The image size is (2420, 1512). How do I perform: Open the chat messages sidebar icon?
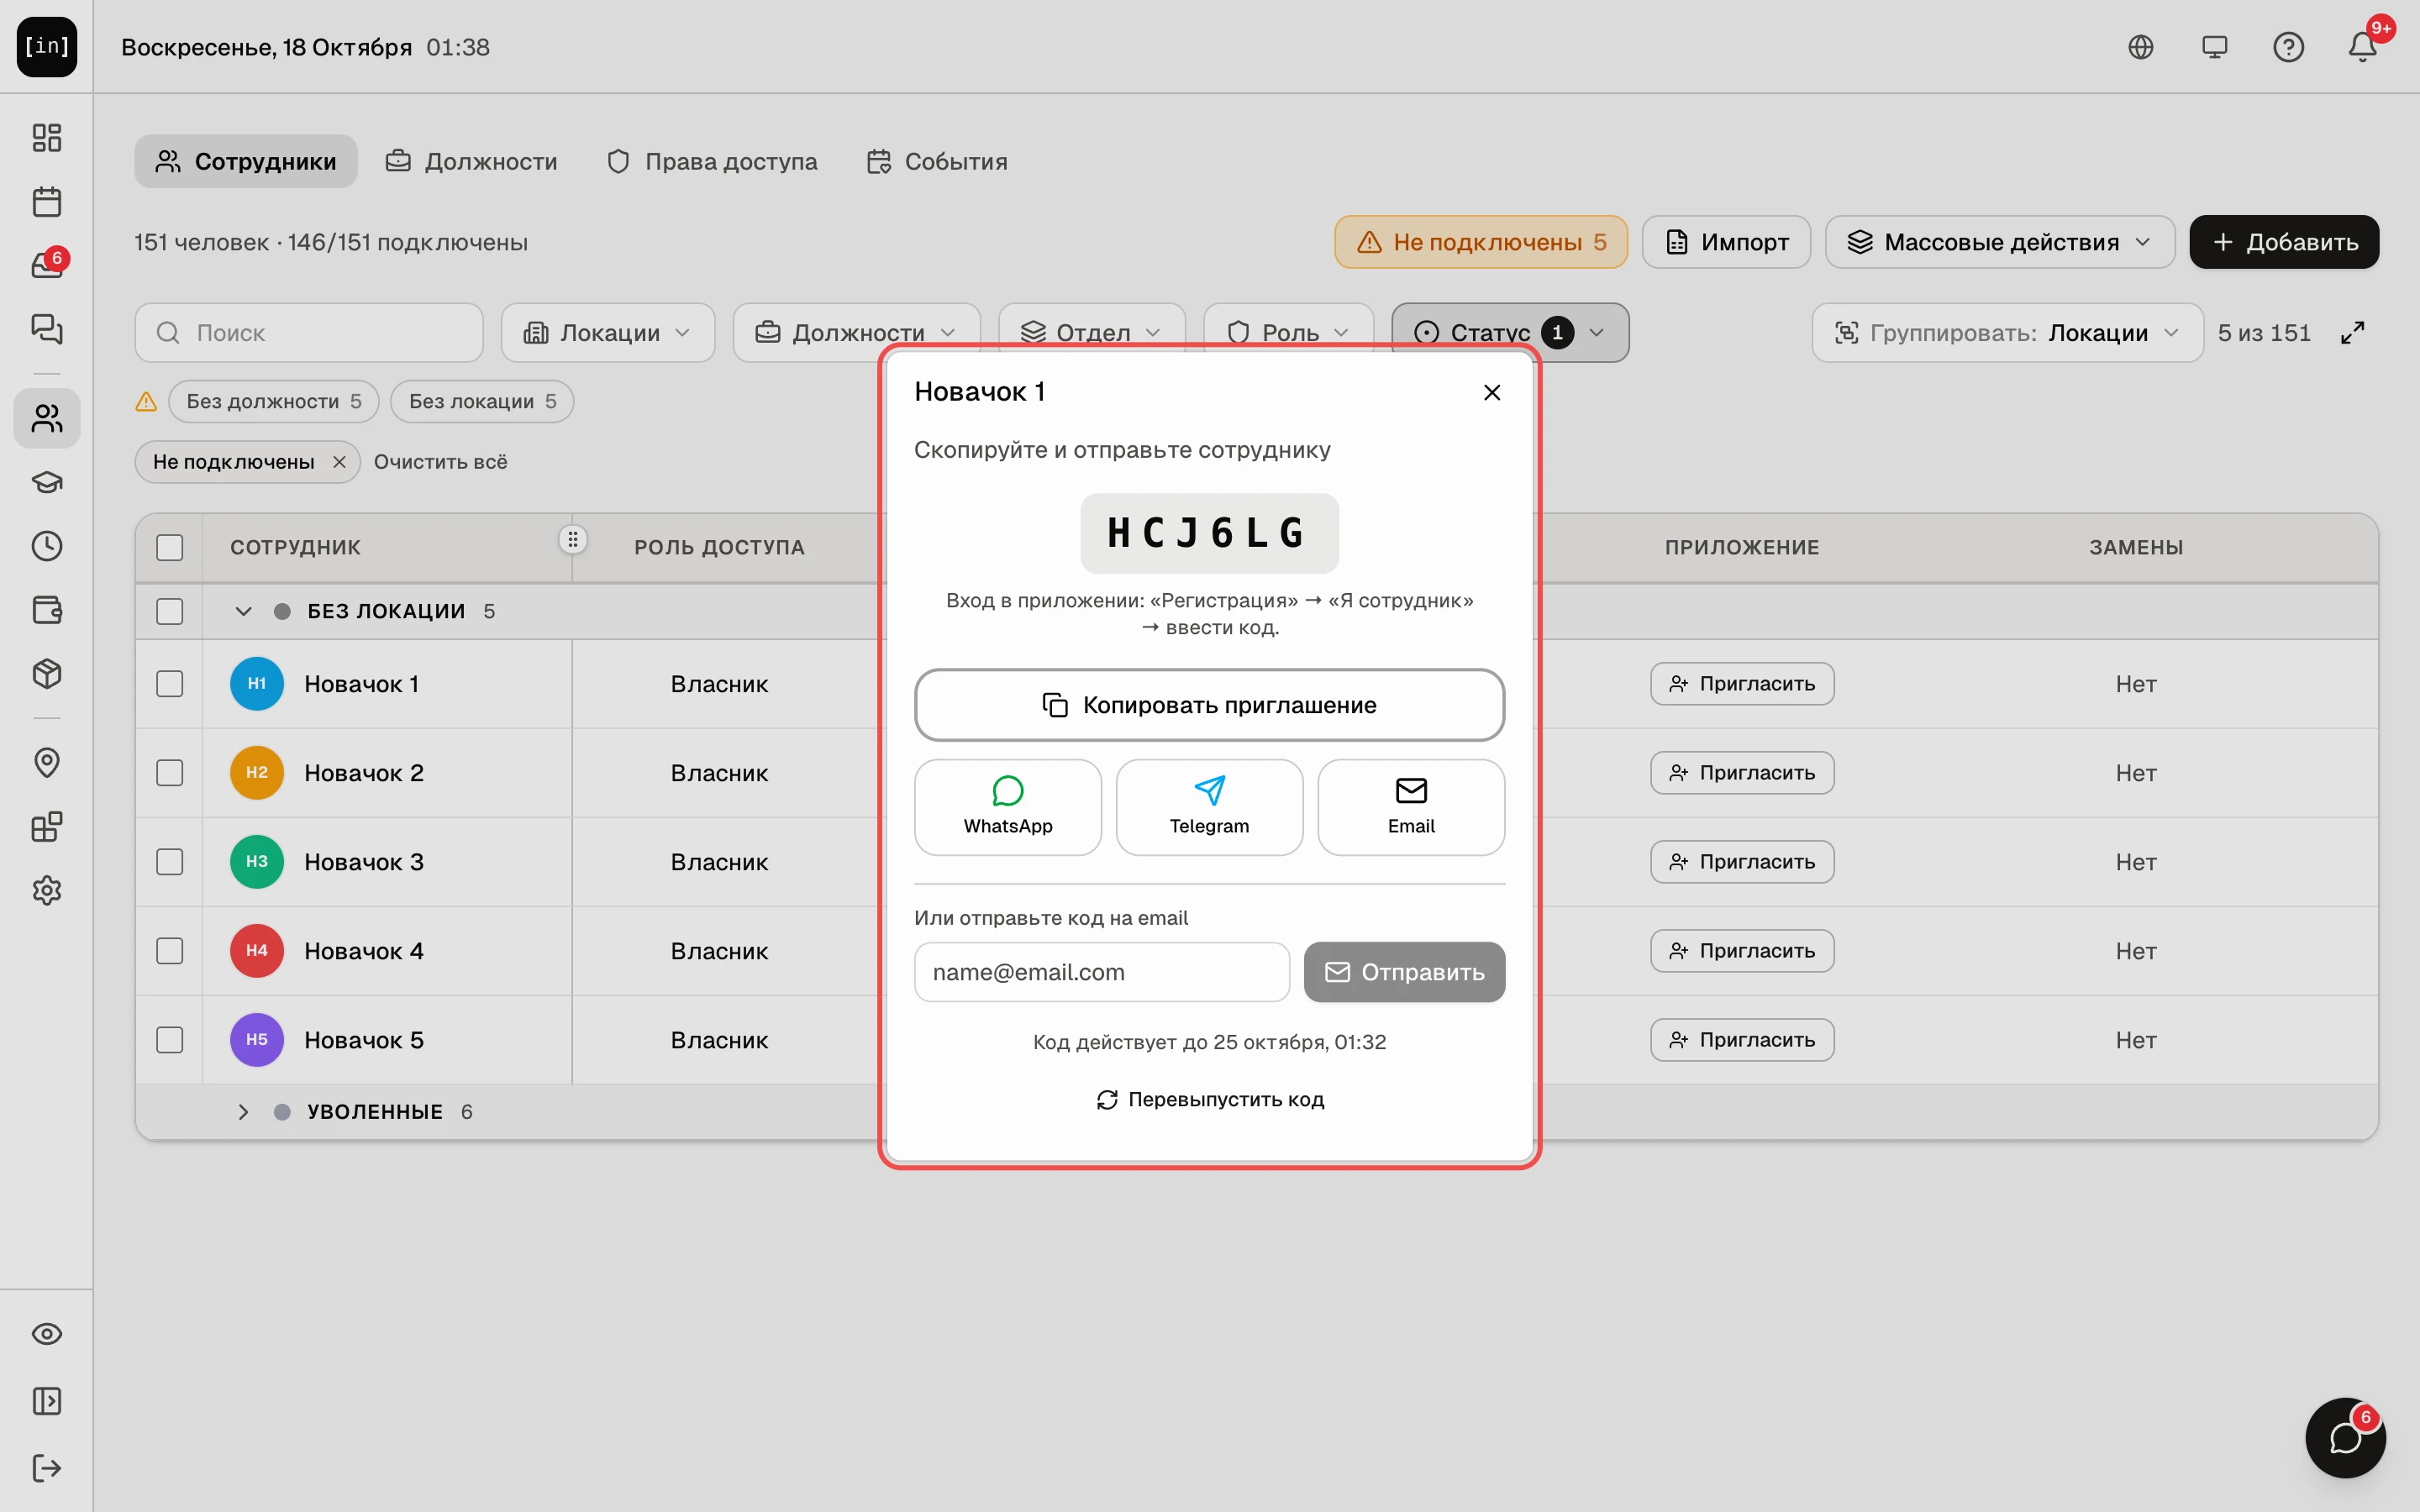point(47,328)
